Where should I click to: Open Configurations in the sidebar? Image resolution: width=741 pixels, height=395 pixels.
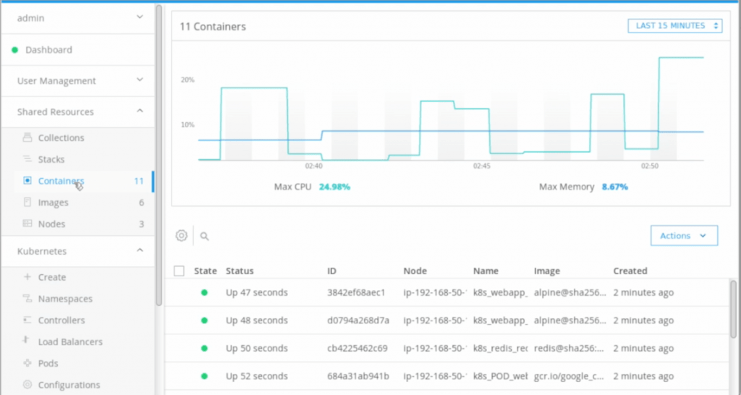pos(69,385)
